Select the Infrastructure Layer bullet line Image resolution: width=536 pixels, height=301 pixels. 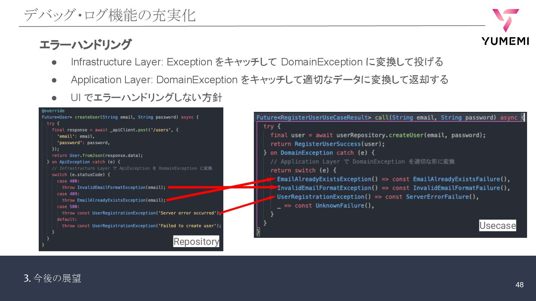click(257, 62)
